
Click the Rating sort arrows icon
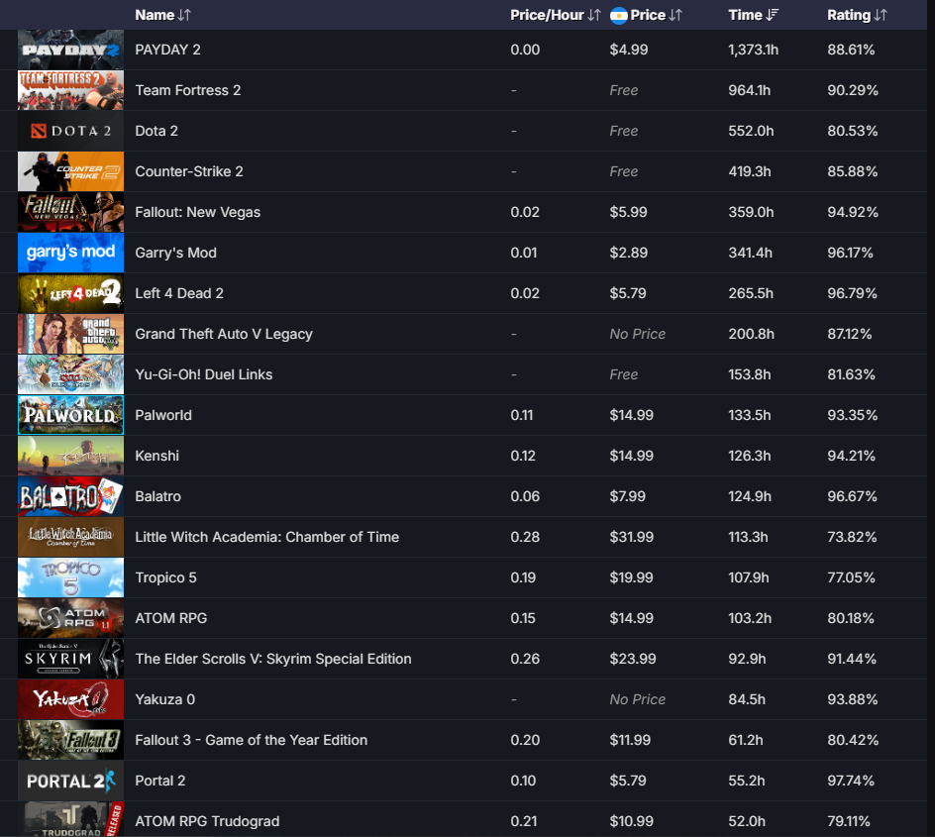click(x=881, y=15)
